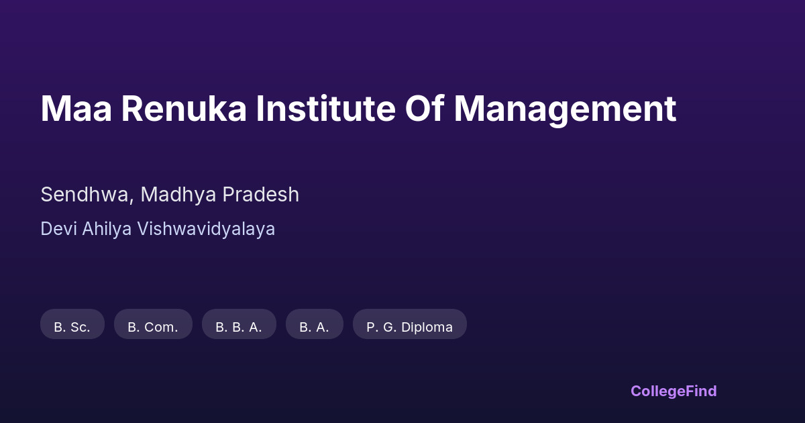Click the "Find" part of CollegeFind

(699, 391)
